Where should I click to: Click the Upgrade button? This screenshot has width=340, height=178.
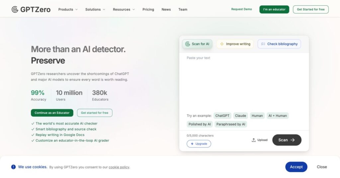click(x=199, y=144)
